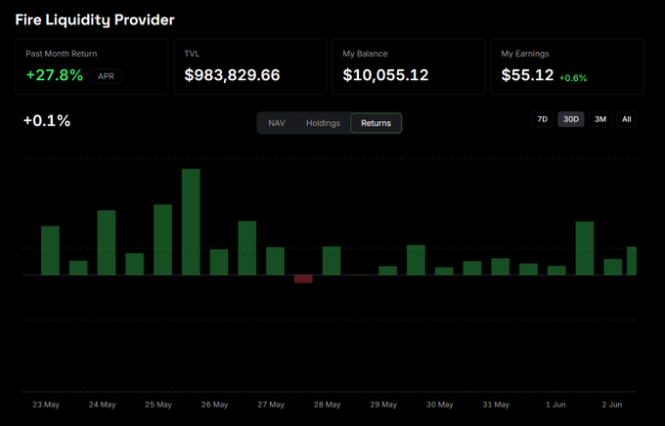This screenshot has width=665, height=426.
Task: Click the 31 May axis label
Action: click(x=496, y=405)
